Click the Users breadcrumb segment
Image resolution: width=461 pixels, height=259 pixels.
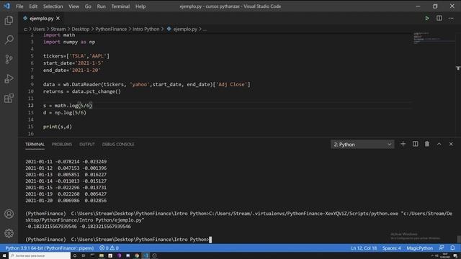(39, 29)
